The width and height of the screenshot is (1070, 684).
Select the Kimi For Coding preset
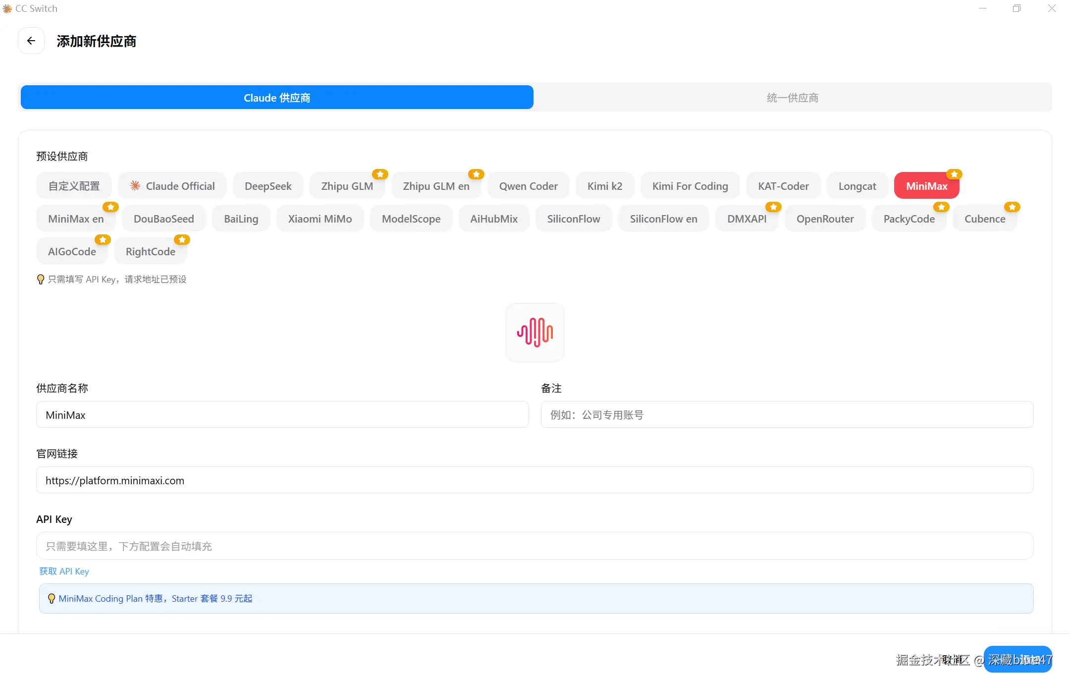[x=690, y=186]
